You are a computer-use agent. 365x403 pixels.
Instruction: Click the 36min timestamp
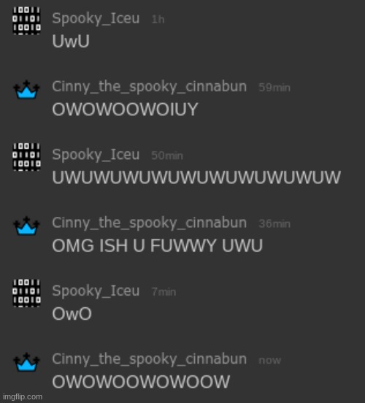tap(274, 224)
